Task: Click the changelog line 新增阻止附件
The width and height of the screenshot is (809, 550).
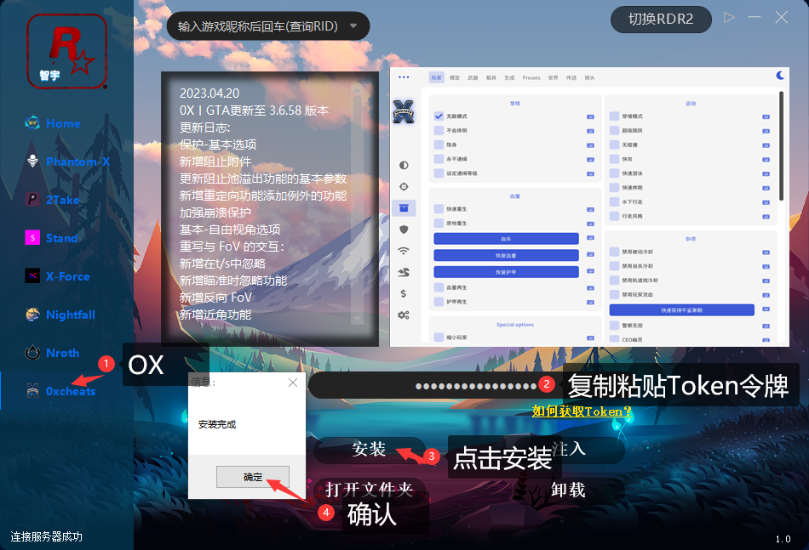Action: click(215, 162)
